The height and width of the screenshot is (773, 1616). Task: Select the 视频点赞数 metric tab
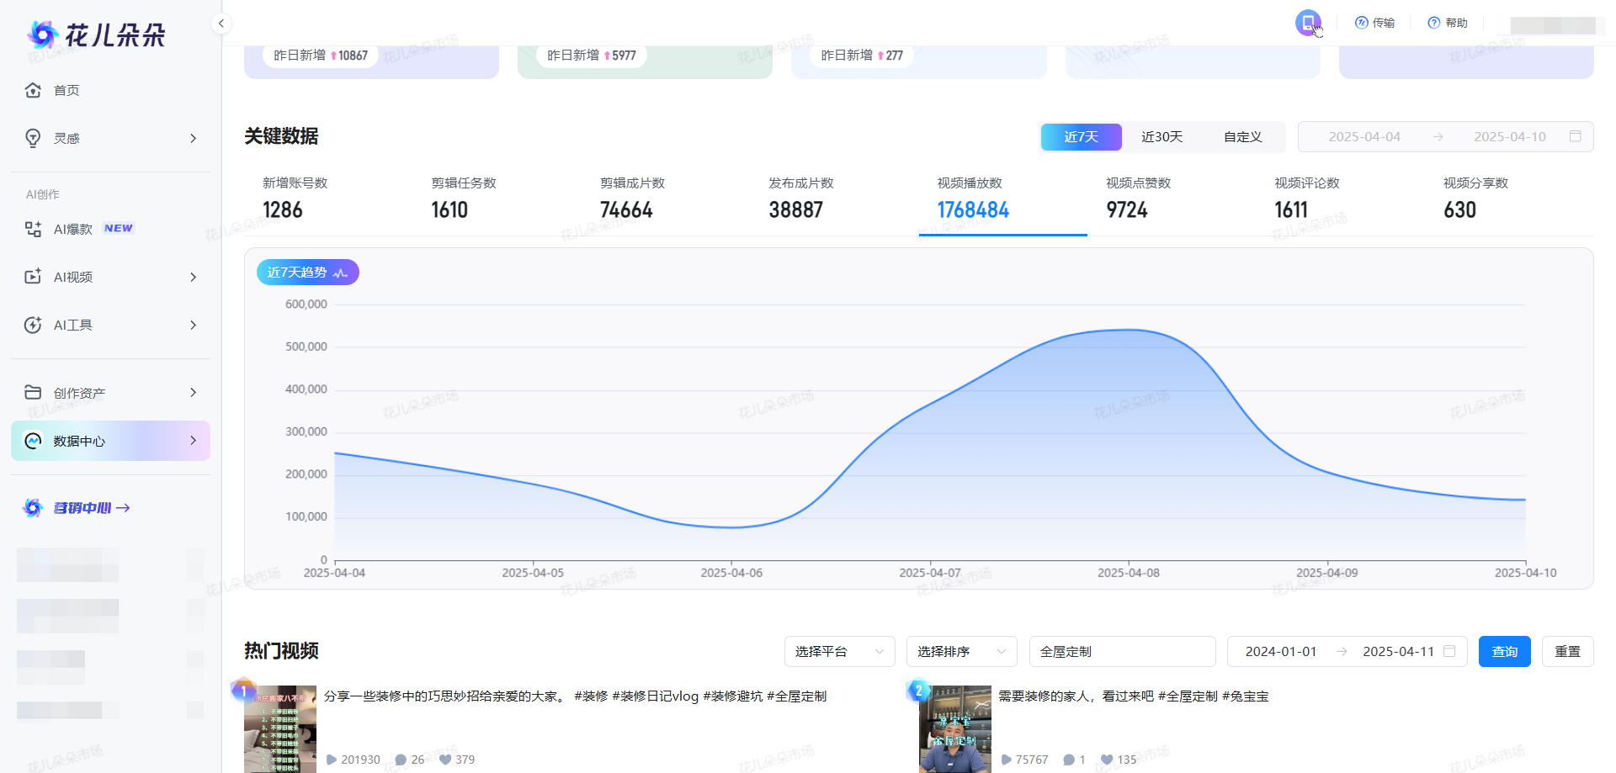[1138, 199]
